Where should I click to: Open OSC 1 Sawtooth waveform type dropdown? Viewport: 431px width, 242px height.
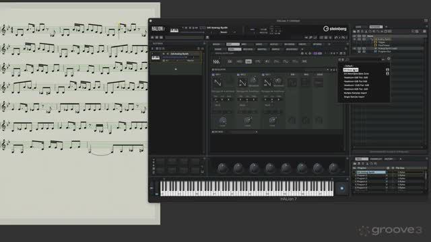(x=222, y=91)
